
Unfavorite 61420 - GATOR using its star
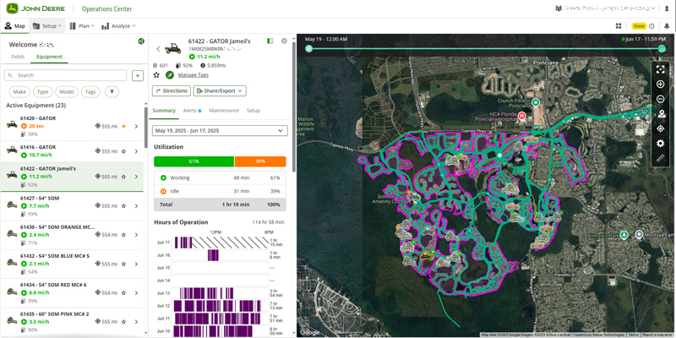pyautogui.click(x=123, y=126)
